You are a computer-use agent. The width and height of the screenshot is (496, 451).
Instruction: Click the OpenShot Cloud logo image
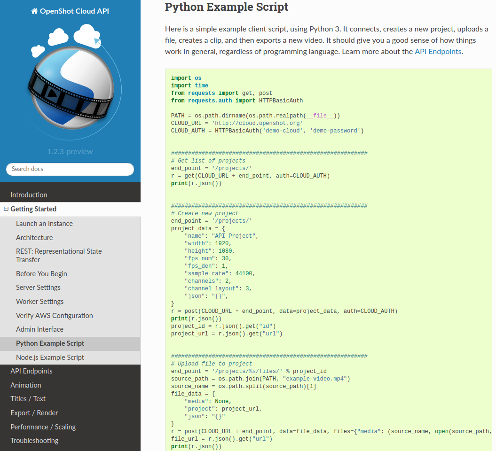70,85
